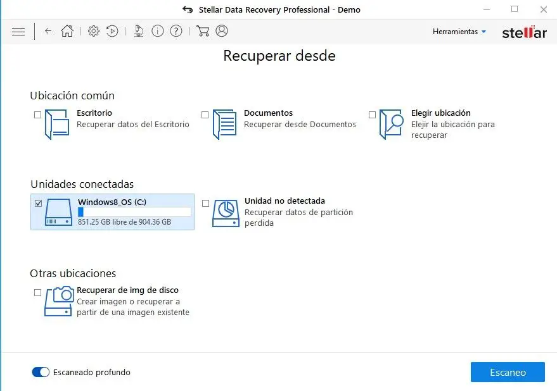Viewport: 557px width, 391px height.
Task: Open the help question mark icon
Action: click(176, 31)
